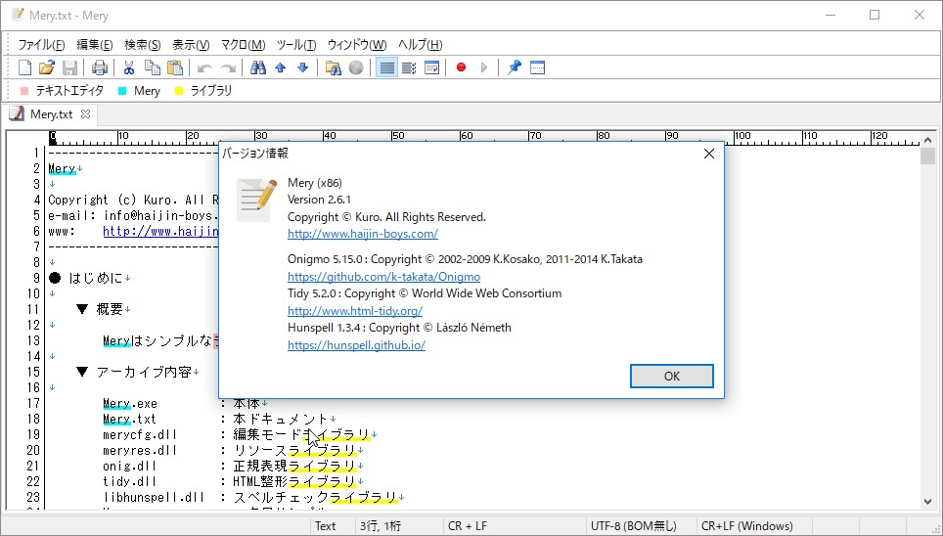This screenshot has width=943, height=536.
Task: Click the ▼ 概要 heading on line 11
Action: click(100, 309)
